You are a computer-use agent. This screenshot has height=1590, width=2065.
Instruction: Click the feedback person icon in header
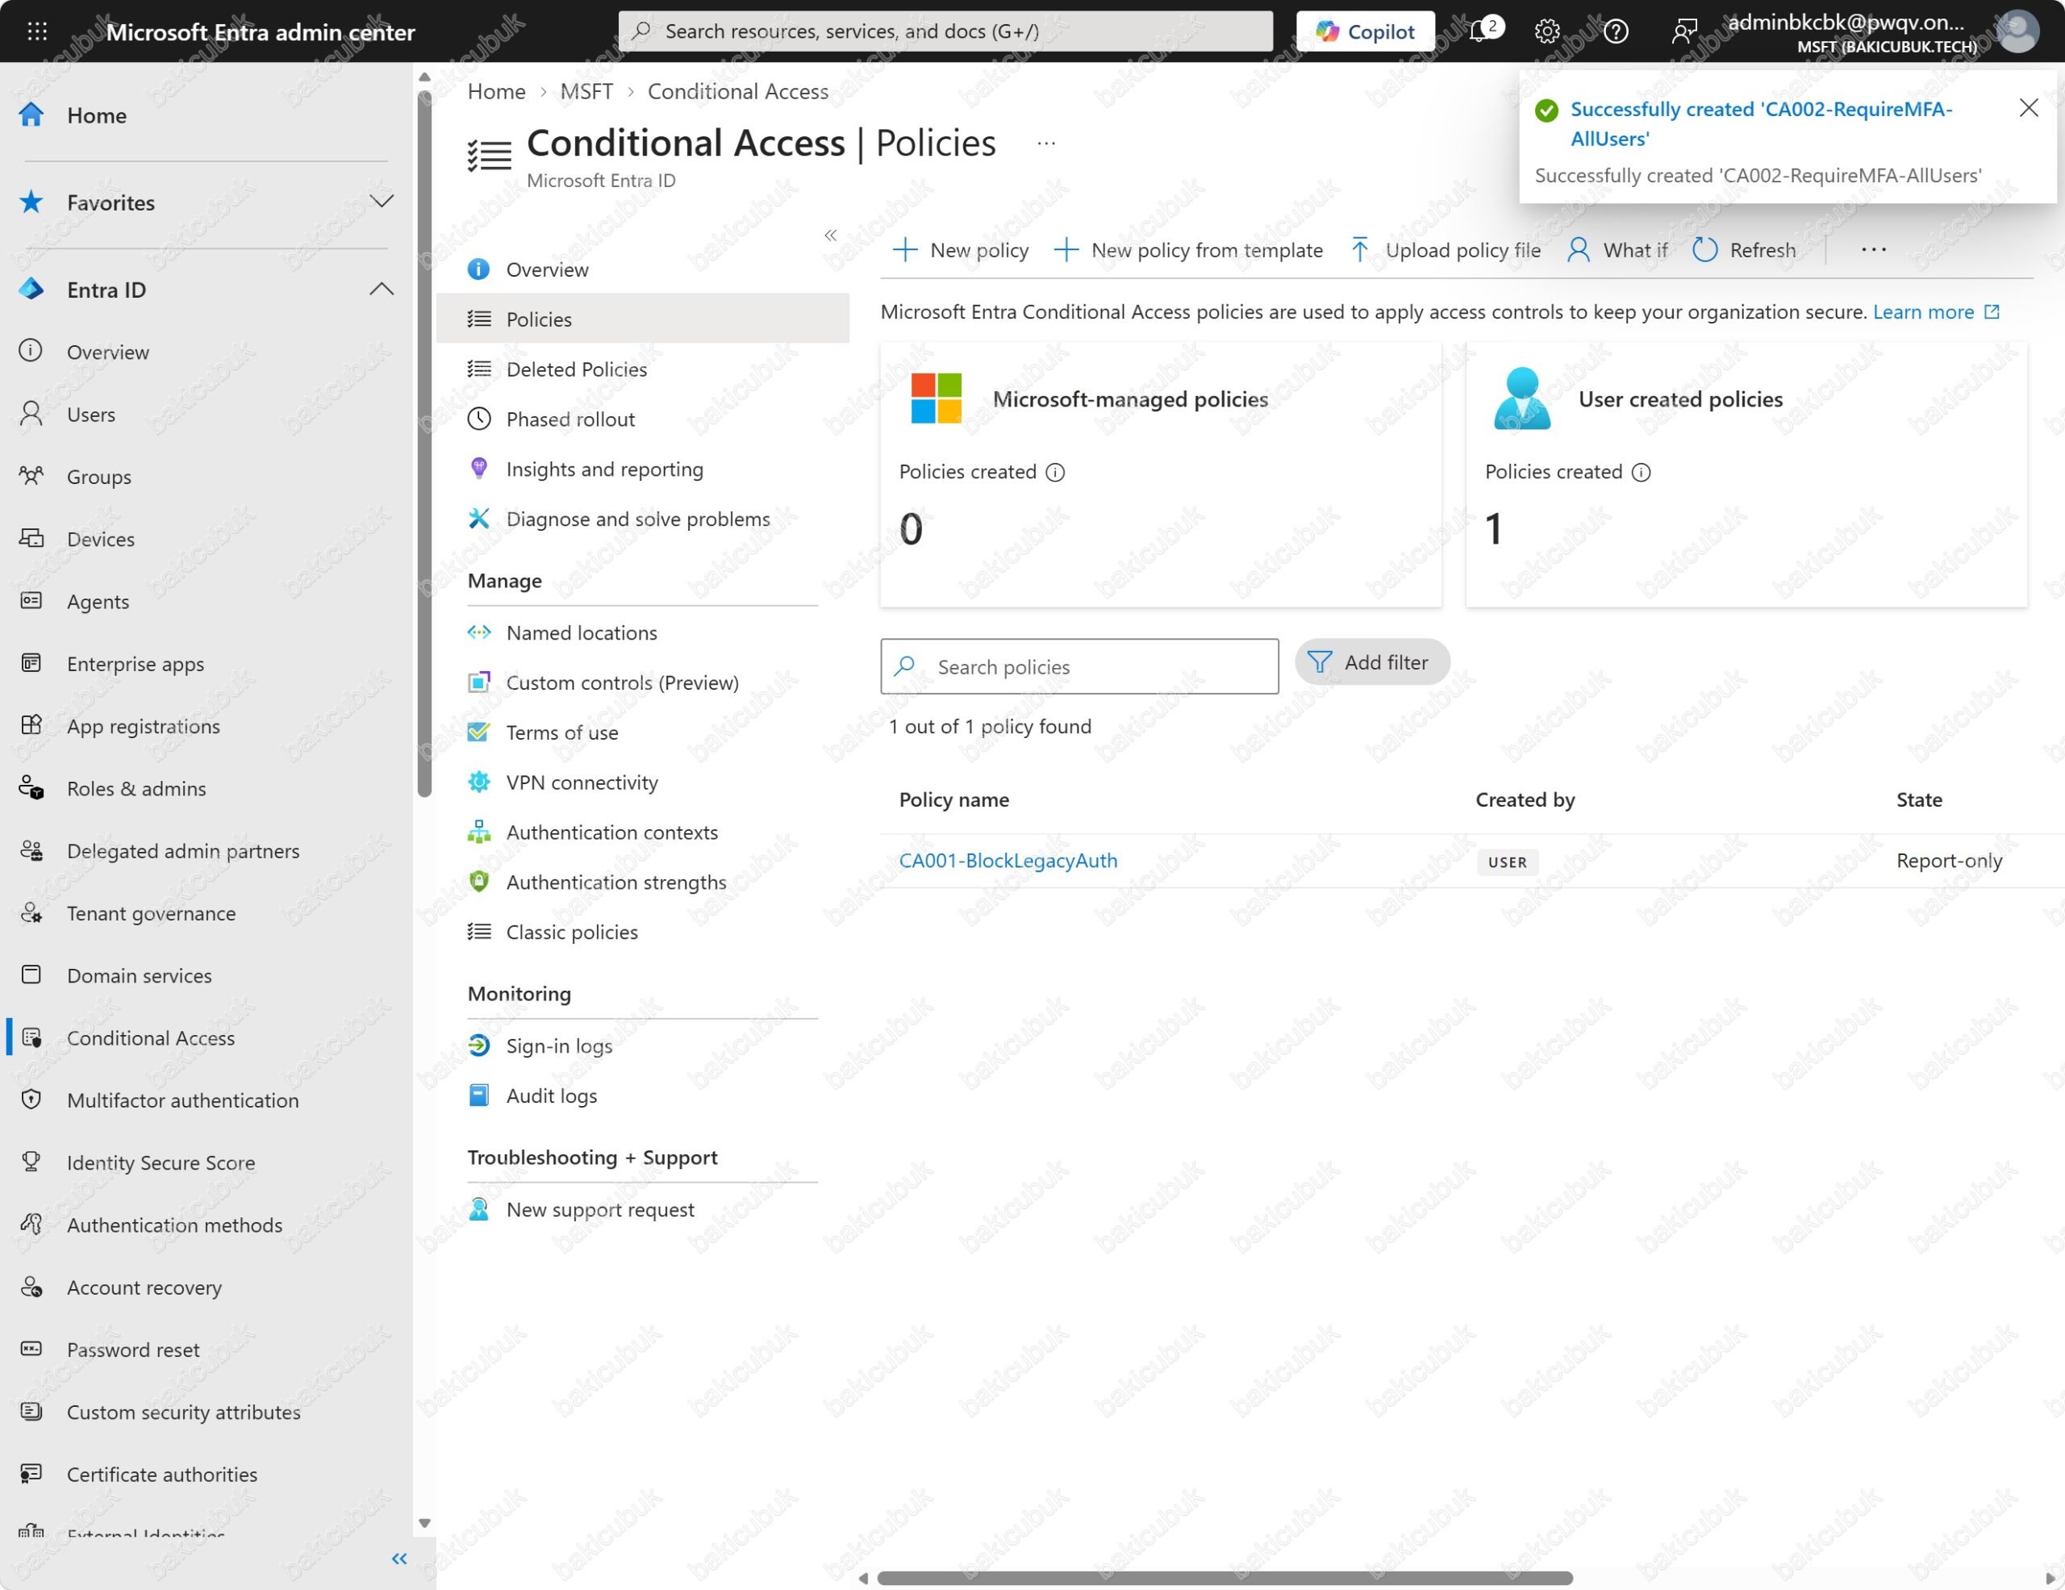[x=1683, y=31]
